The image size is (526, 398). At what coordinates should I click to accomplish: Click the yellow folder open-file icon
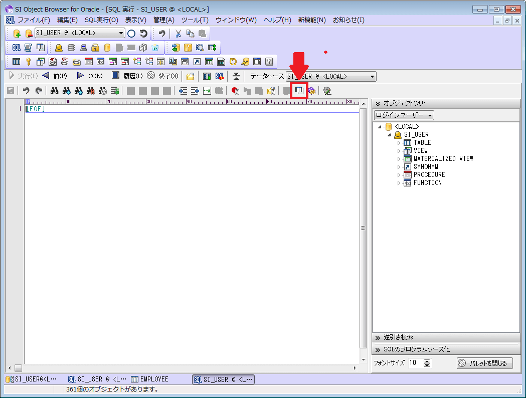click(190, 76)
